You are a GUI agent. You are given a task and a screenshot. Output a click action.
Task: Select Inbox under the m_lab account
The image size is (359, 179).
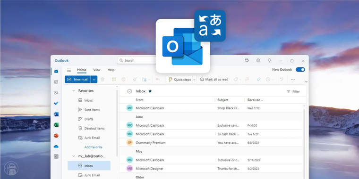tap(89, 165)
